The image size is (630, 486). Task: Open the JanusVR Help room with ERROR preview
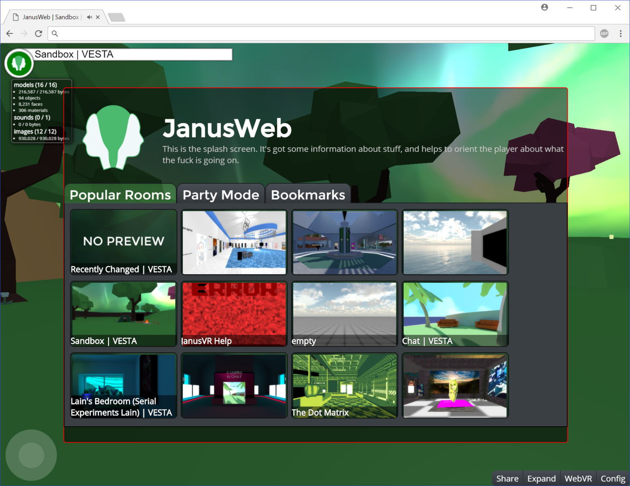click(x=234, y=314)
